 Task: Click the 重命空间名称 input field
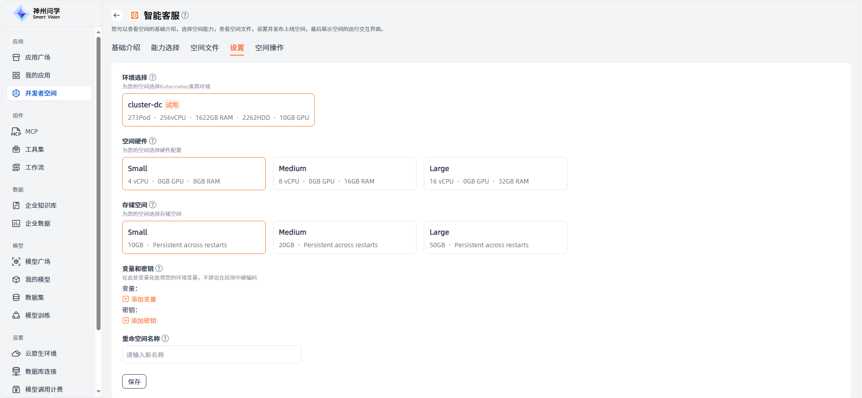[x=211, y=354]
